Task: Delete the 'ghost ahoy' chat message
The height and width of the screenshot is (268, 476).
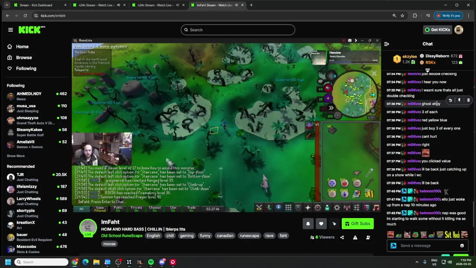Action: tap(468, 100)
